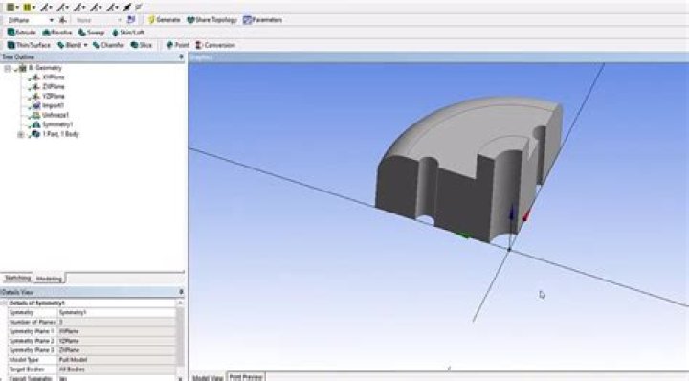Click the Model Type value field

[117, 360]
